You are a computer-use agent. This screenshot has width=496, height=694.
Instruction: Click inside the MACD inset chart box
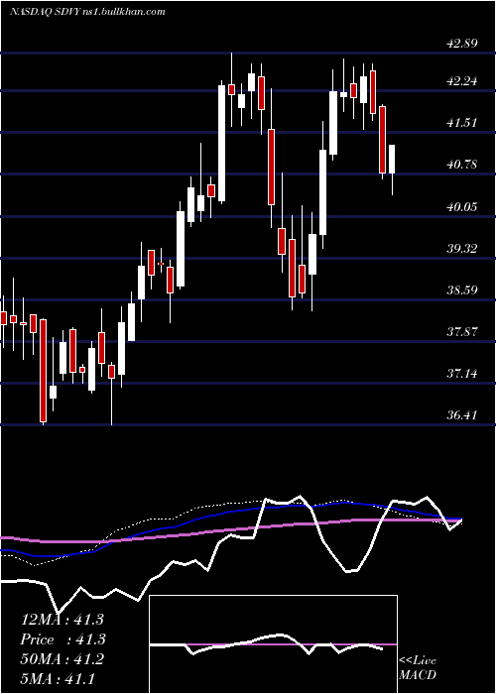(x=273, y=644)
